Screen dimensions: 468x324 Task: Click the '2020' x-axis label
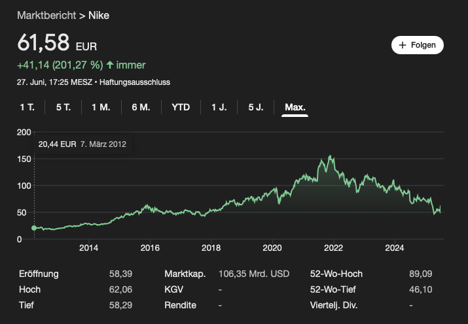click(x=272, y=248)
